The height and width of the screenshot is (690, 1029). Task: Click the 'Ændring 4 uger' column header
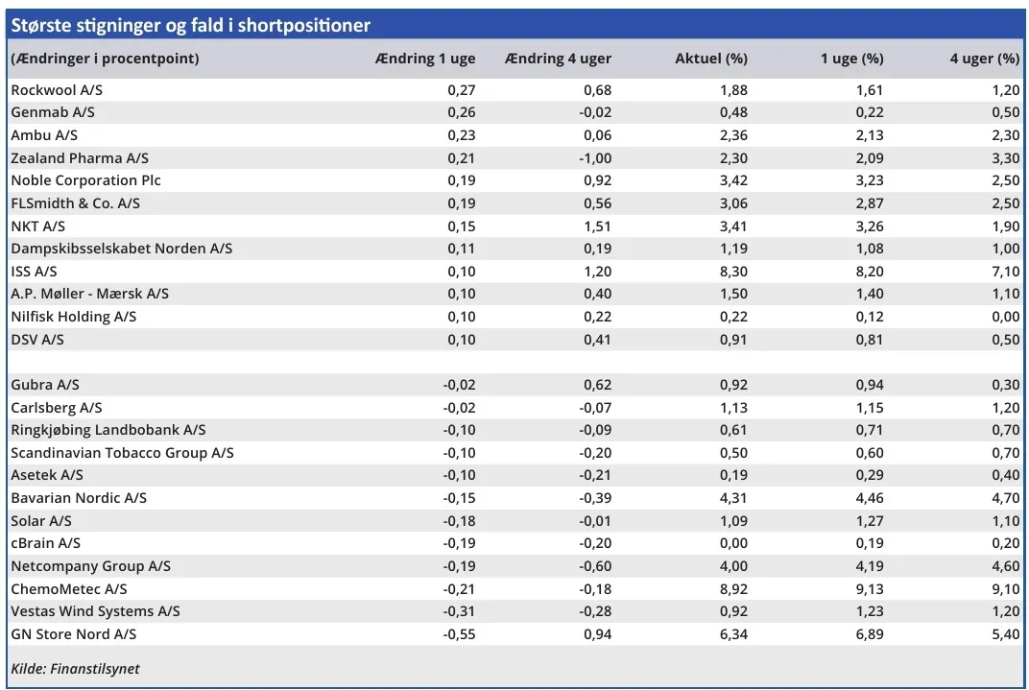(558, 59)
